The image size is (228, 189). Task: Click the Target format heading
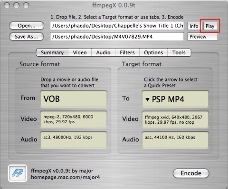(142, 64)
